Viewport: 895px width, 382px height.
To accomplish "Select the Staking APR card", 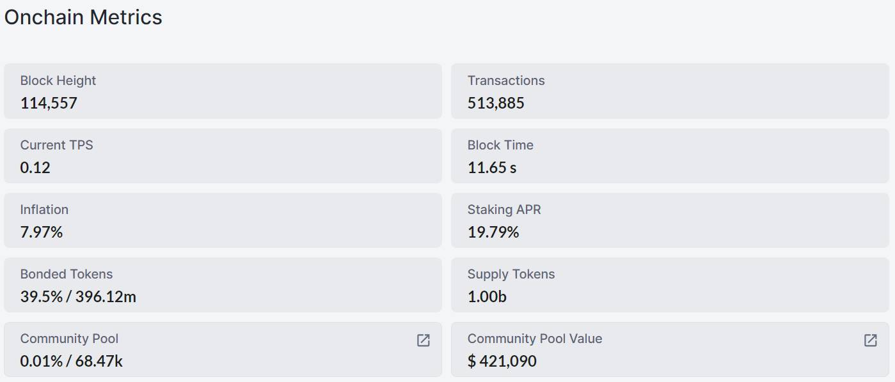I will click(670, 220).
